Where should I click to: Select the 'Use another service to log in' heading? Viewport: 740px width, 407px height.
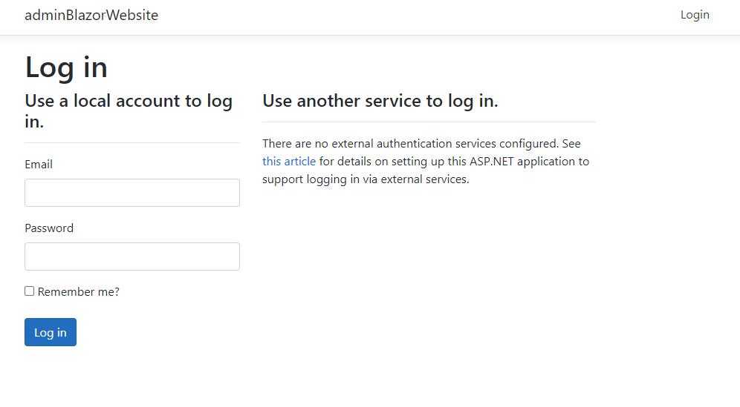380,101
